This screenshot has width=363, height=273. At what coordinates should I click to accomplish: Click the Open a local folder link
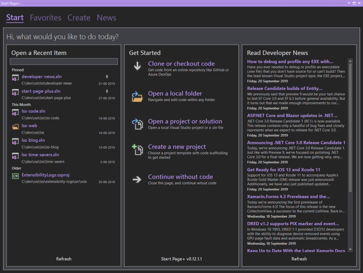[175, 94]
